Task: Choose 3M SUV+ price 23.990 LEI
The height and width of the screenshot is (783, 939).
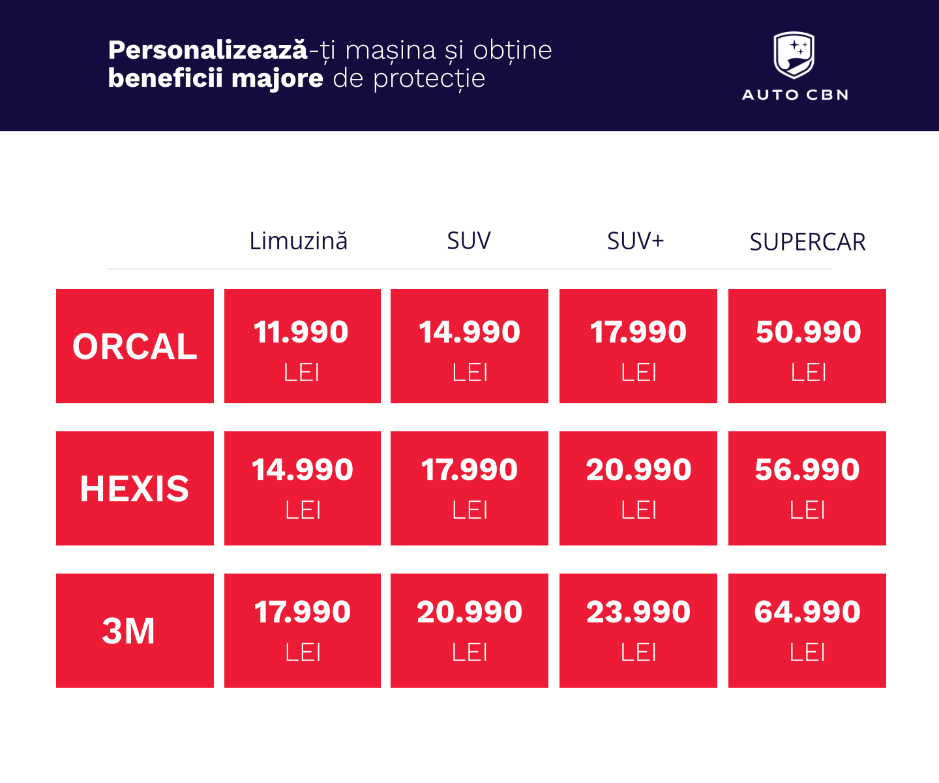Action: (638, 630)
